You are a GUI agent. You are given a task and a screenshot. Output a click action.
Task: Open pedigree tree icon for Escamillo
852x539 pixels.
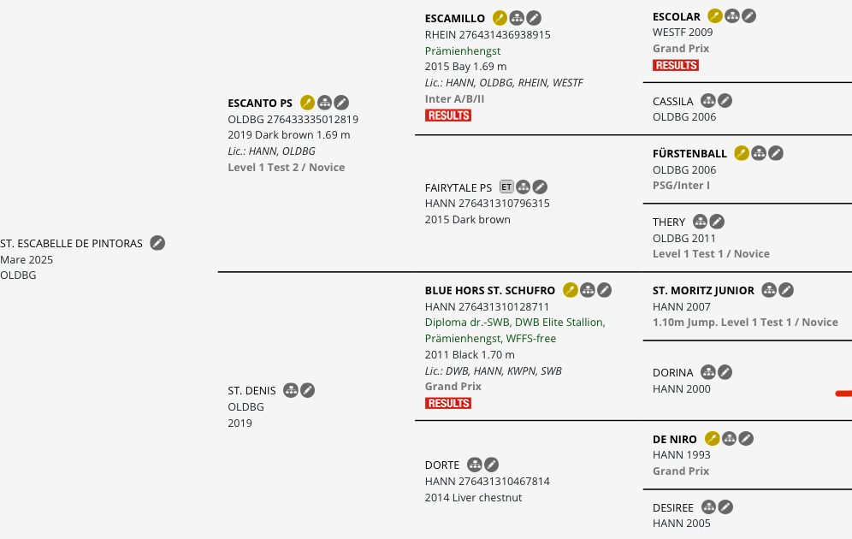[517, 18]
